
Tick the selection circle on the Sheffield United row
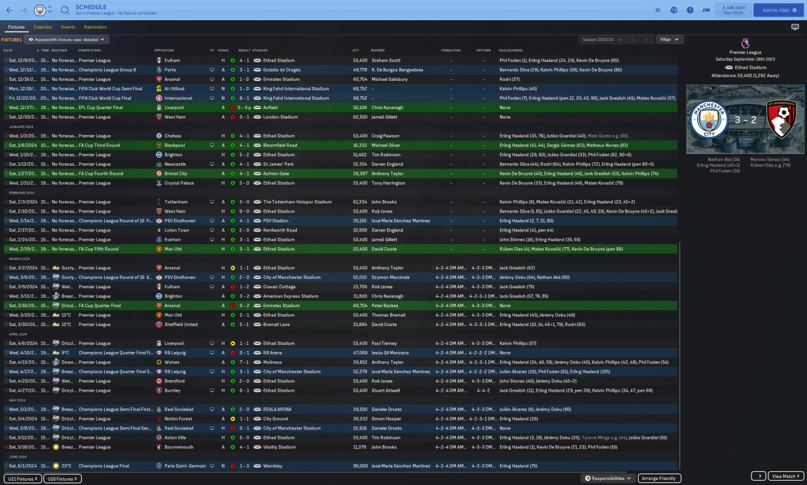click(x=6, y=324)
